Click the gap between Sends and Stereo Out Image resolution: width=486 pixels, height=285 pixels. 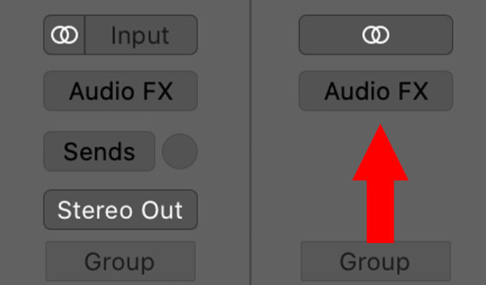120,180
